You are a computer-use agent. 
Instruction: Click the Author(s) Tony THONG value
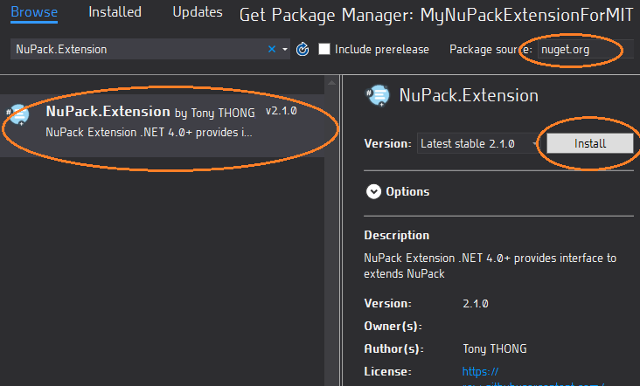pos(495,349)
